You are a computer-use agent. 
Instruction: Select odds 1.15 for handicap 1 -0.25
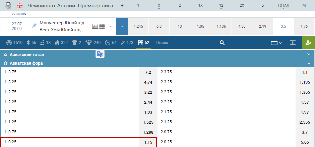tap(148, 142)
